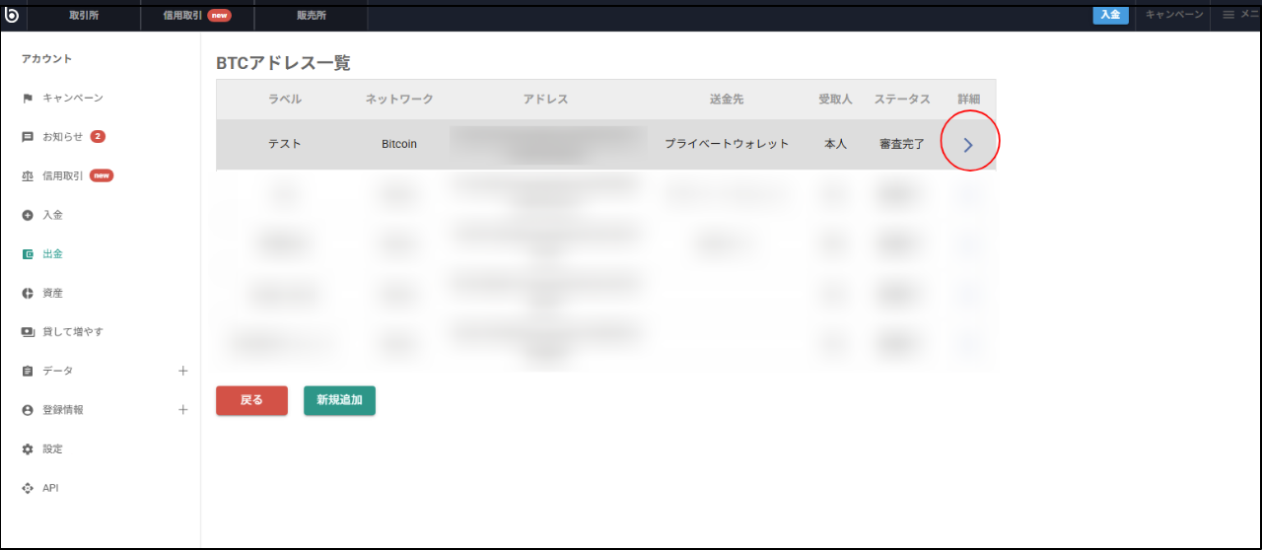Open 資産 in the sidebar
Viewport: 1262px width, 550px height.
(x=53, y=293)
